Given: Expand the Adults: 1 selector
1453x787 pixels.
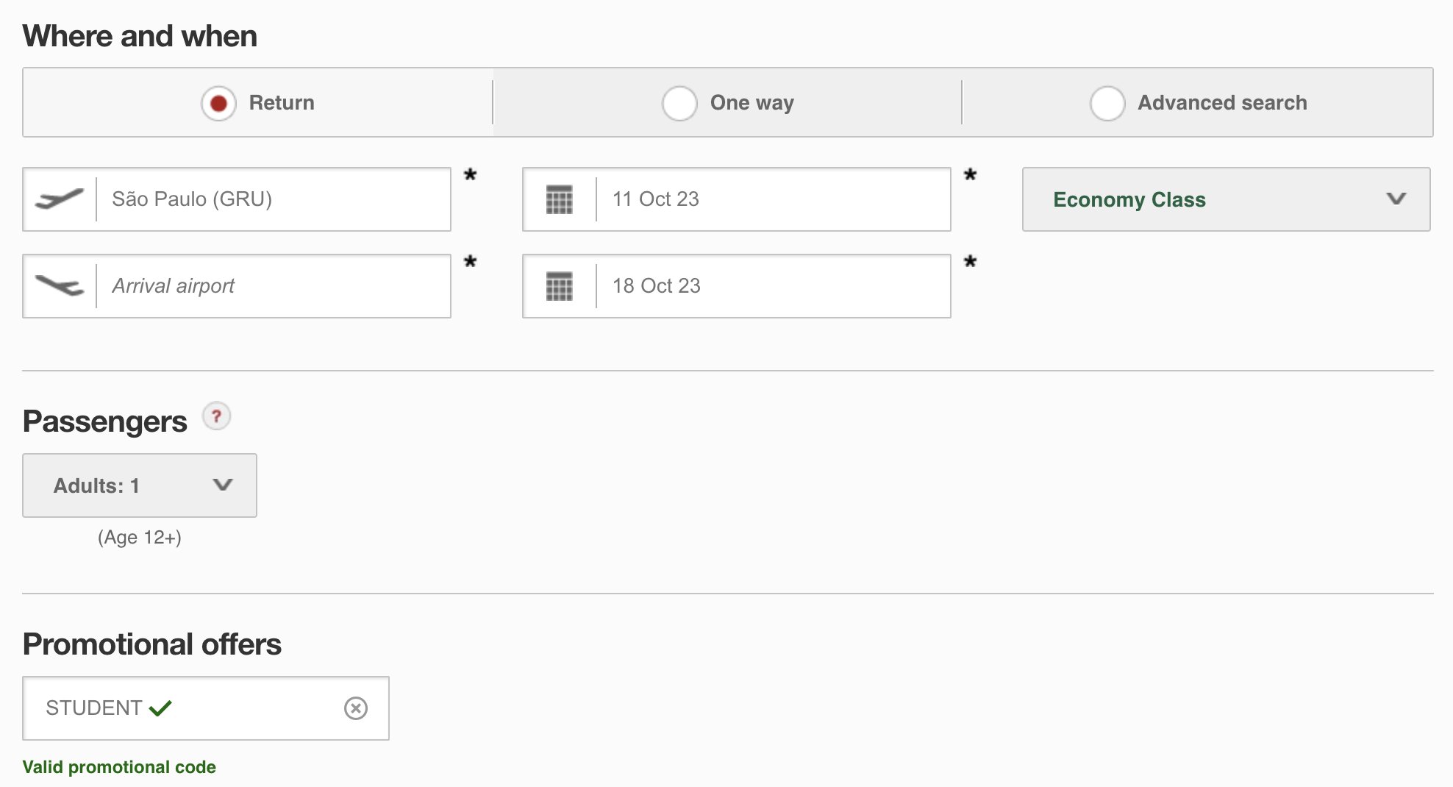Looking at the screenshot, I should (140, 485).
